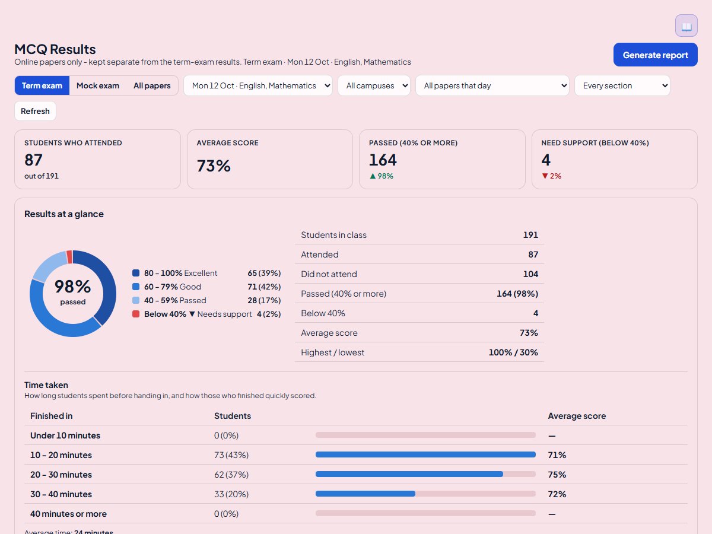The height and width of the screenshot is (534, 712).
Task: Click the 100% / 30% value
Action: [x=513, y=352]
